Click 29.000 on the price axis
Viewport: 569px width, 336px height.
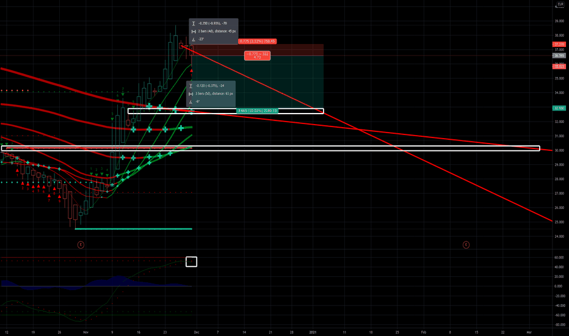point(559,165)
